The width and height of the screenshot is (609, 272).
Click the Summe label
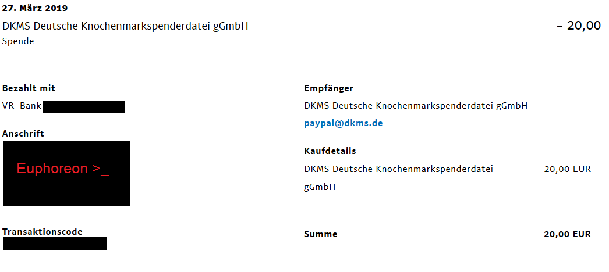click(x=321, y=234)
